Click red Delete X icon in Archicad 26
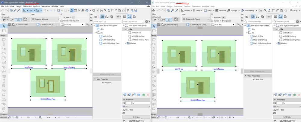This screenshot has height=122, width=301. 148,95
